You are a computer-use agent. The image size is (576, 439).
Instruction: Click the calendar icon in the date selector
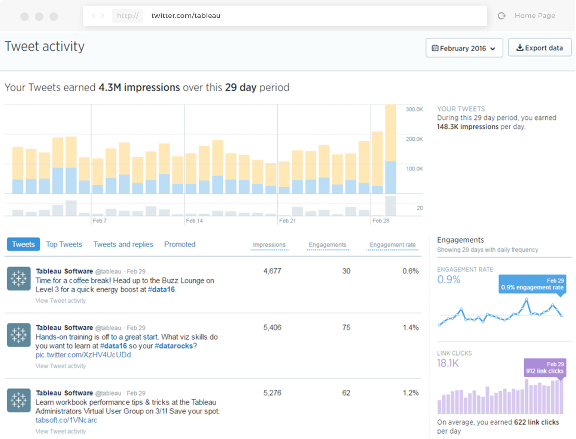click(435, 48)
